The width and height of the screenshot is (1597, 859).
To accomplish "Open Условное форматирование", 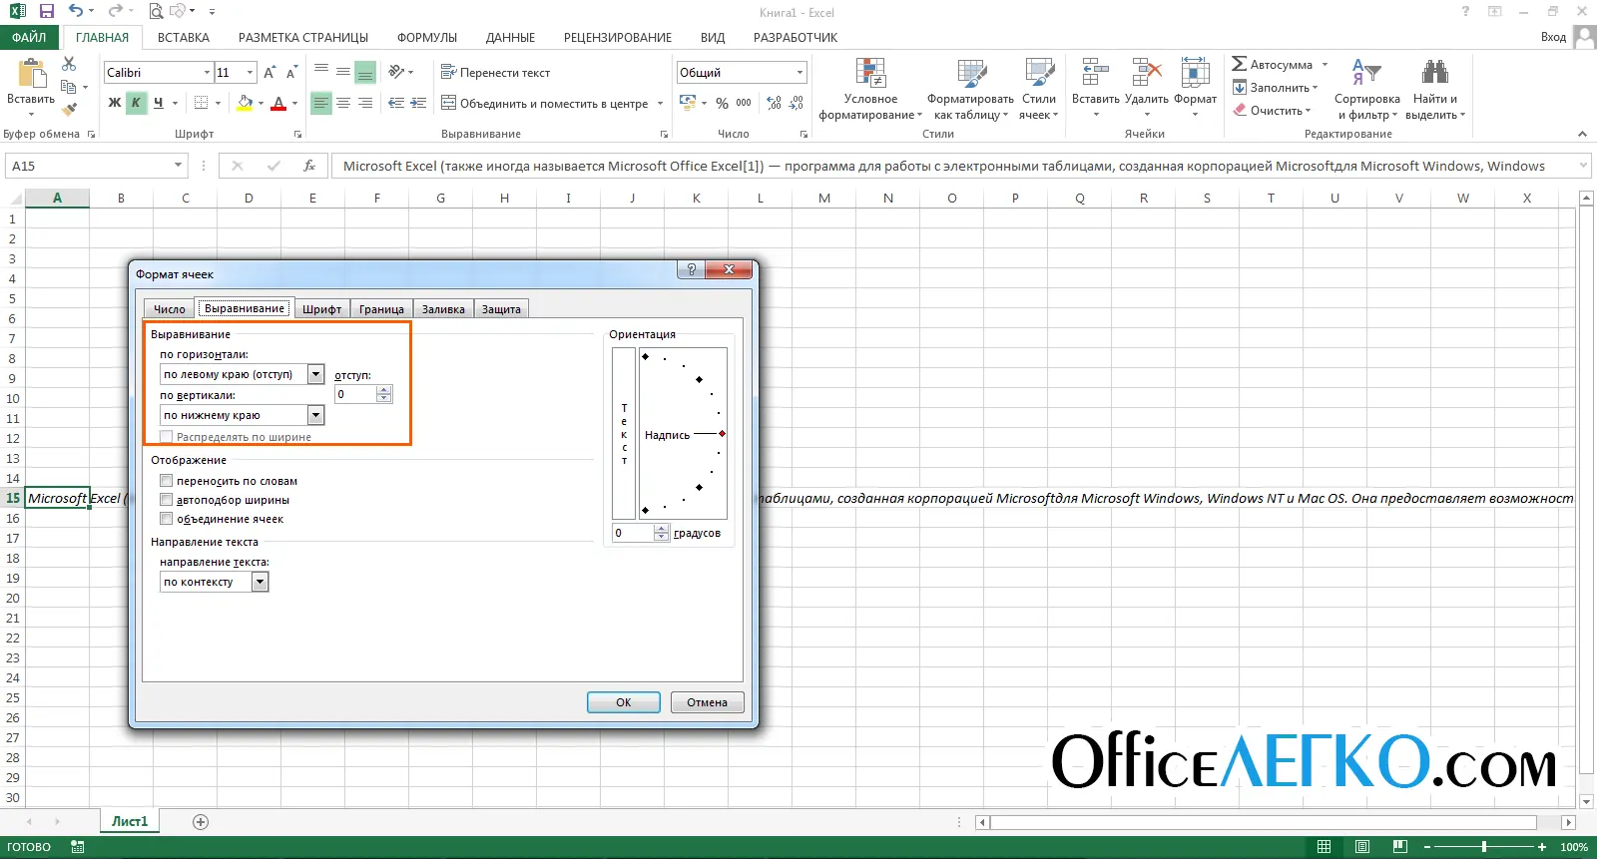I will pyautogui.click(x=870, y=89).
